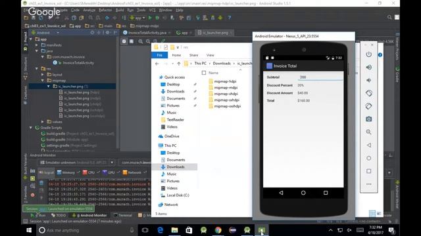Tap the Back key on the phone screen
Screen dimensions: 421x236
(x=281, y=193)
